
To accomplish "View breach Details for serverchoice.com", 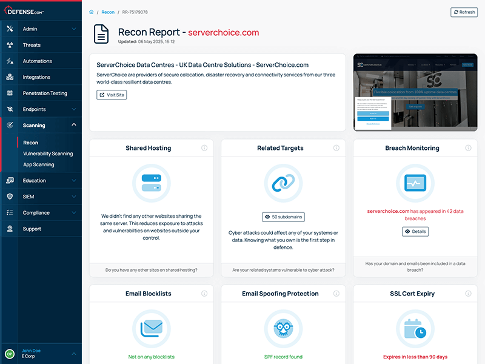I will coord(415,231).
